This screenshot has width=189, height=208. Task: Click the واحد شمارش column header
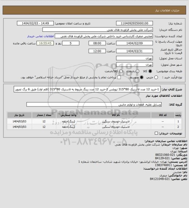(x=69, y=115)
